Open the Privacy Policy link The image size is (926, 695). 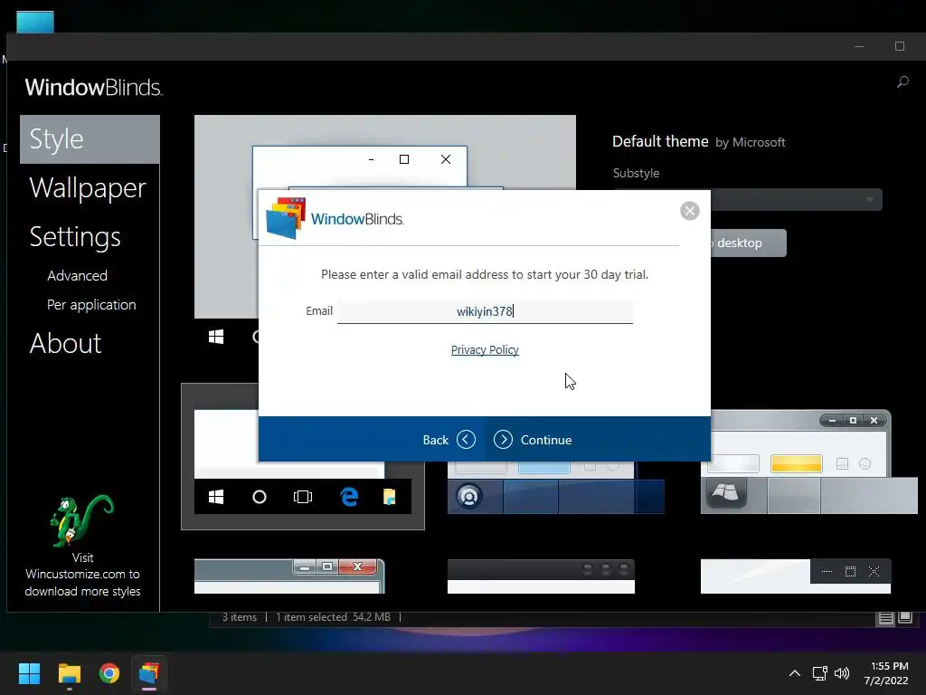[x=485, y=350]
